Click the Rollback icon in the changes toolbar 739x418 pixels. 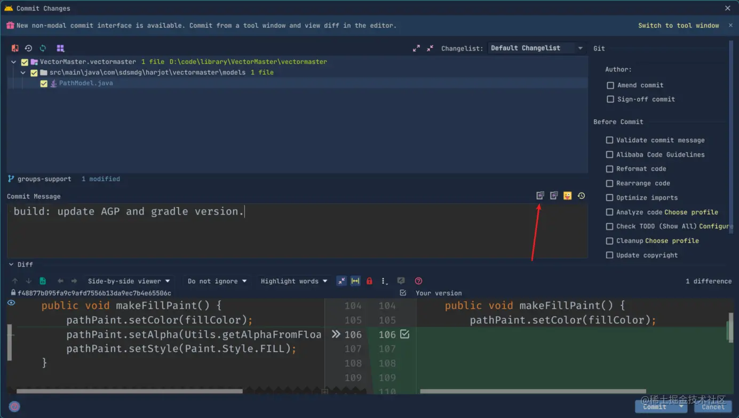[29, 48]
